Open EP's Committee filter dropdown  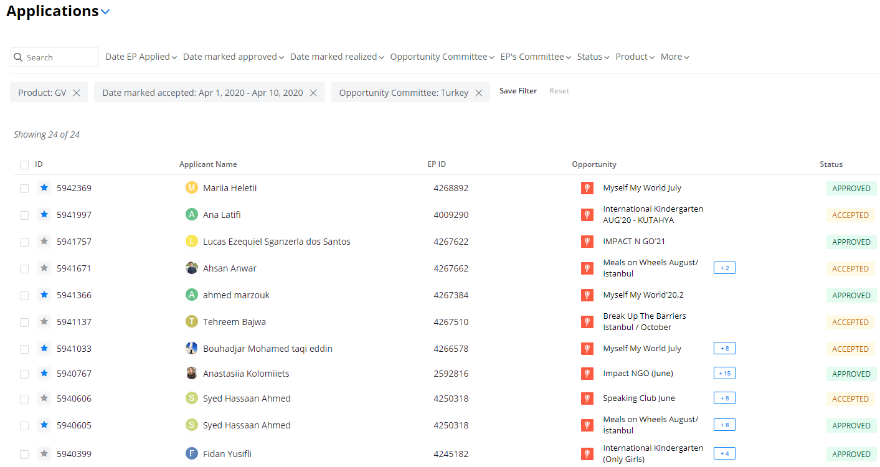point(536,57)
